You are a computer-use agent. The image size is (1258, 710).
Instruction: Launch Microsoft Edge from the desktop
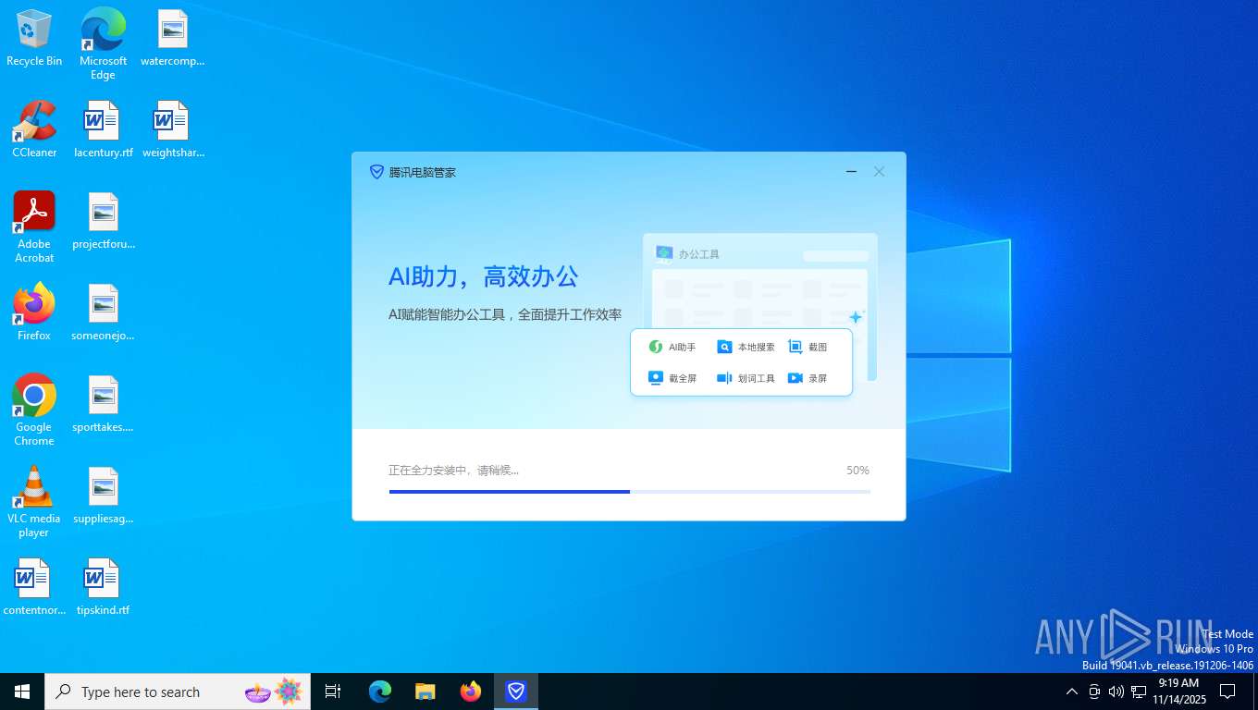[x=103, y=43]
